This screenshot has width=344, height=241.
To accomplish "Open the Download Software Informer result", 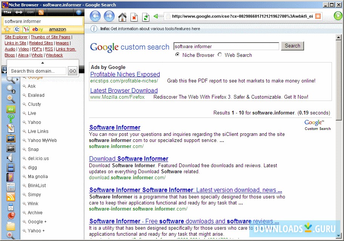I will click(129, 159).
